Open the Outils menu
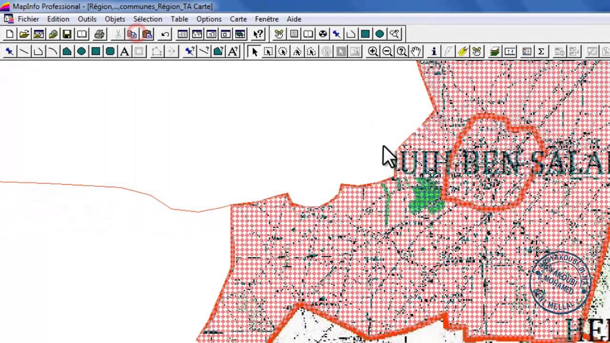This screenshot has width=610, height=343. click(87, 19)
